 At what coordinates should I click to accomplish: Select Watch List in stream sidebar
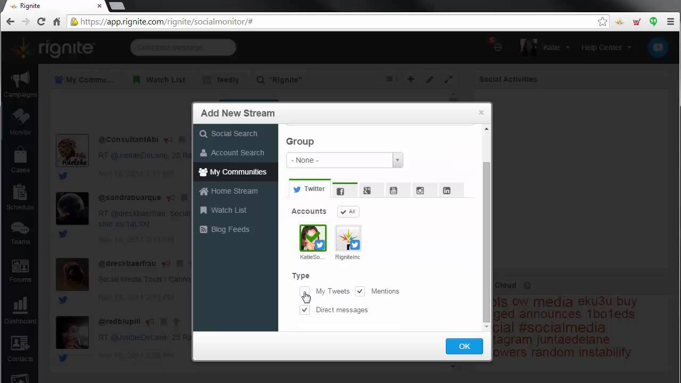(x=235, y=210)
